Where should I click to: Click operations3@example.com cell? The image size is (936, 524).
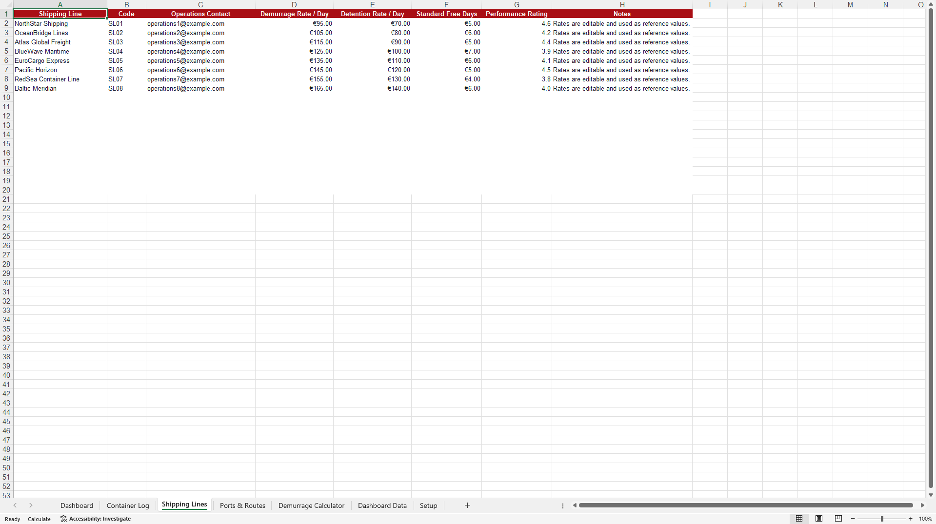(x=200, y=42)
